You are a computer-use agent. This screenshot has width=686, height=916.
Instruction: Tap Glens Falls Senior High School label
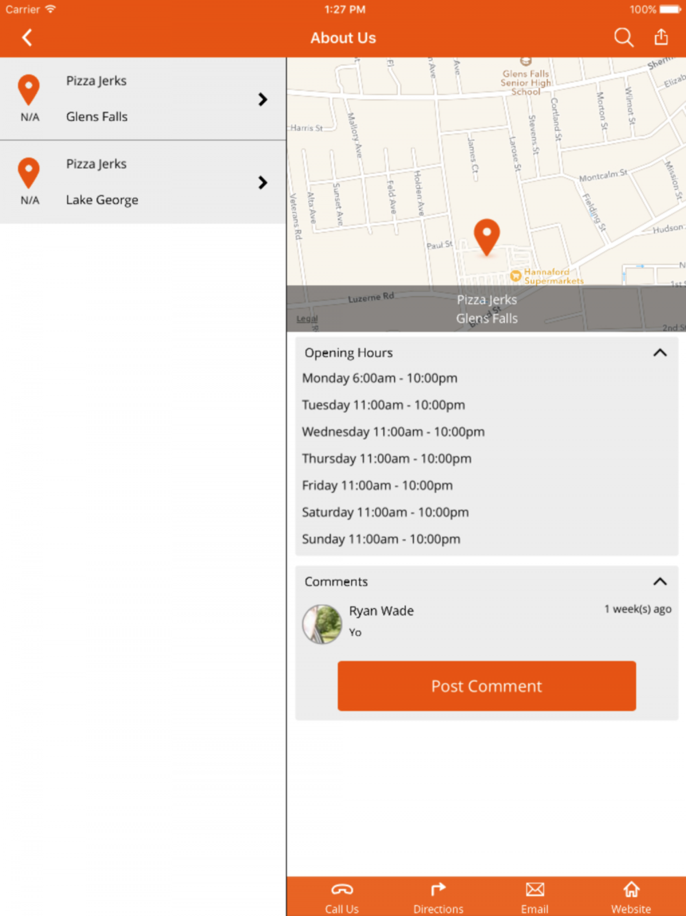(525, 82)
